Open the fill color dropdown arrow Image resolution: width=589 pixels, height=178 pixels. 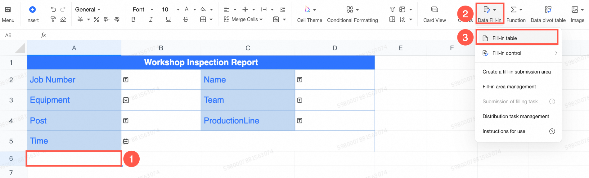(211, 10)
